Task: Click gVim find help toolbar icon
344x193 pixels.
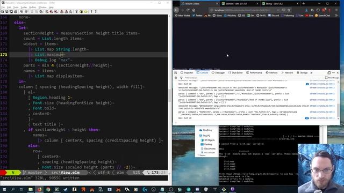Action: [96, 11]
